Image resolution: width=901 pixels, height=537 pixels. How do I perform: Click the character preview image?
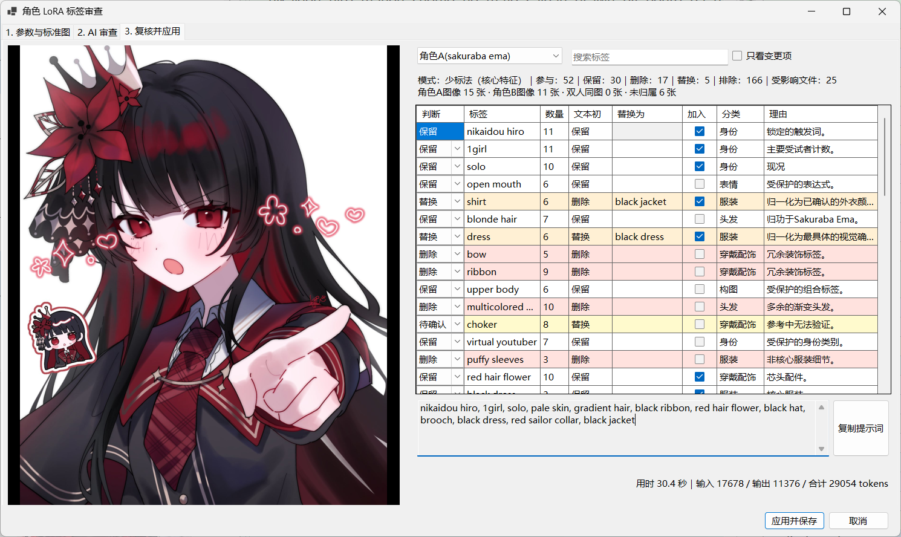click(204, 275)
